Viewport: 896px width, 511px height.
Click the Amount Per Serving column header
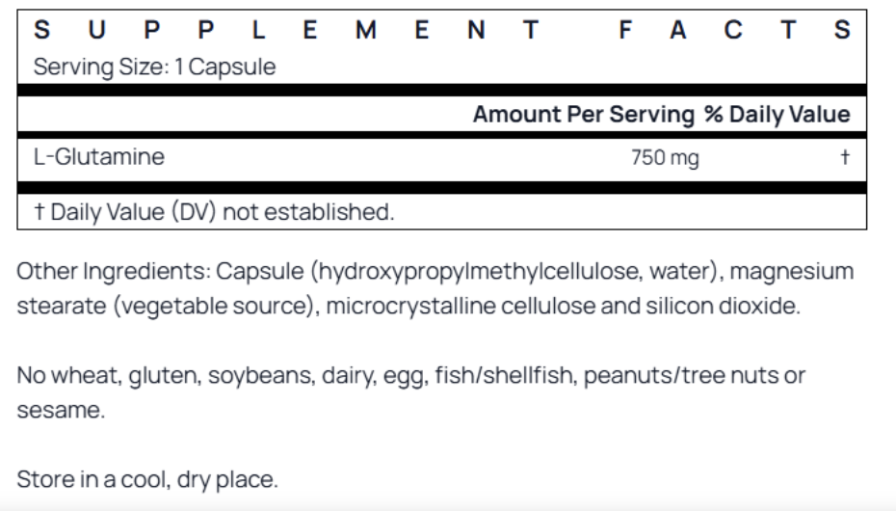click(583, 115)
